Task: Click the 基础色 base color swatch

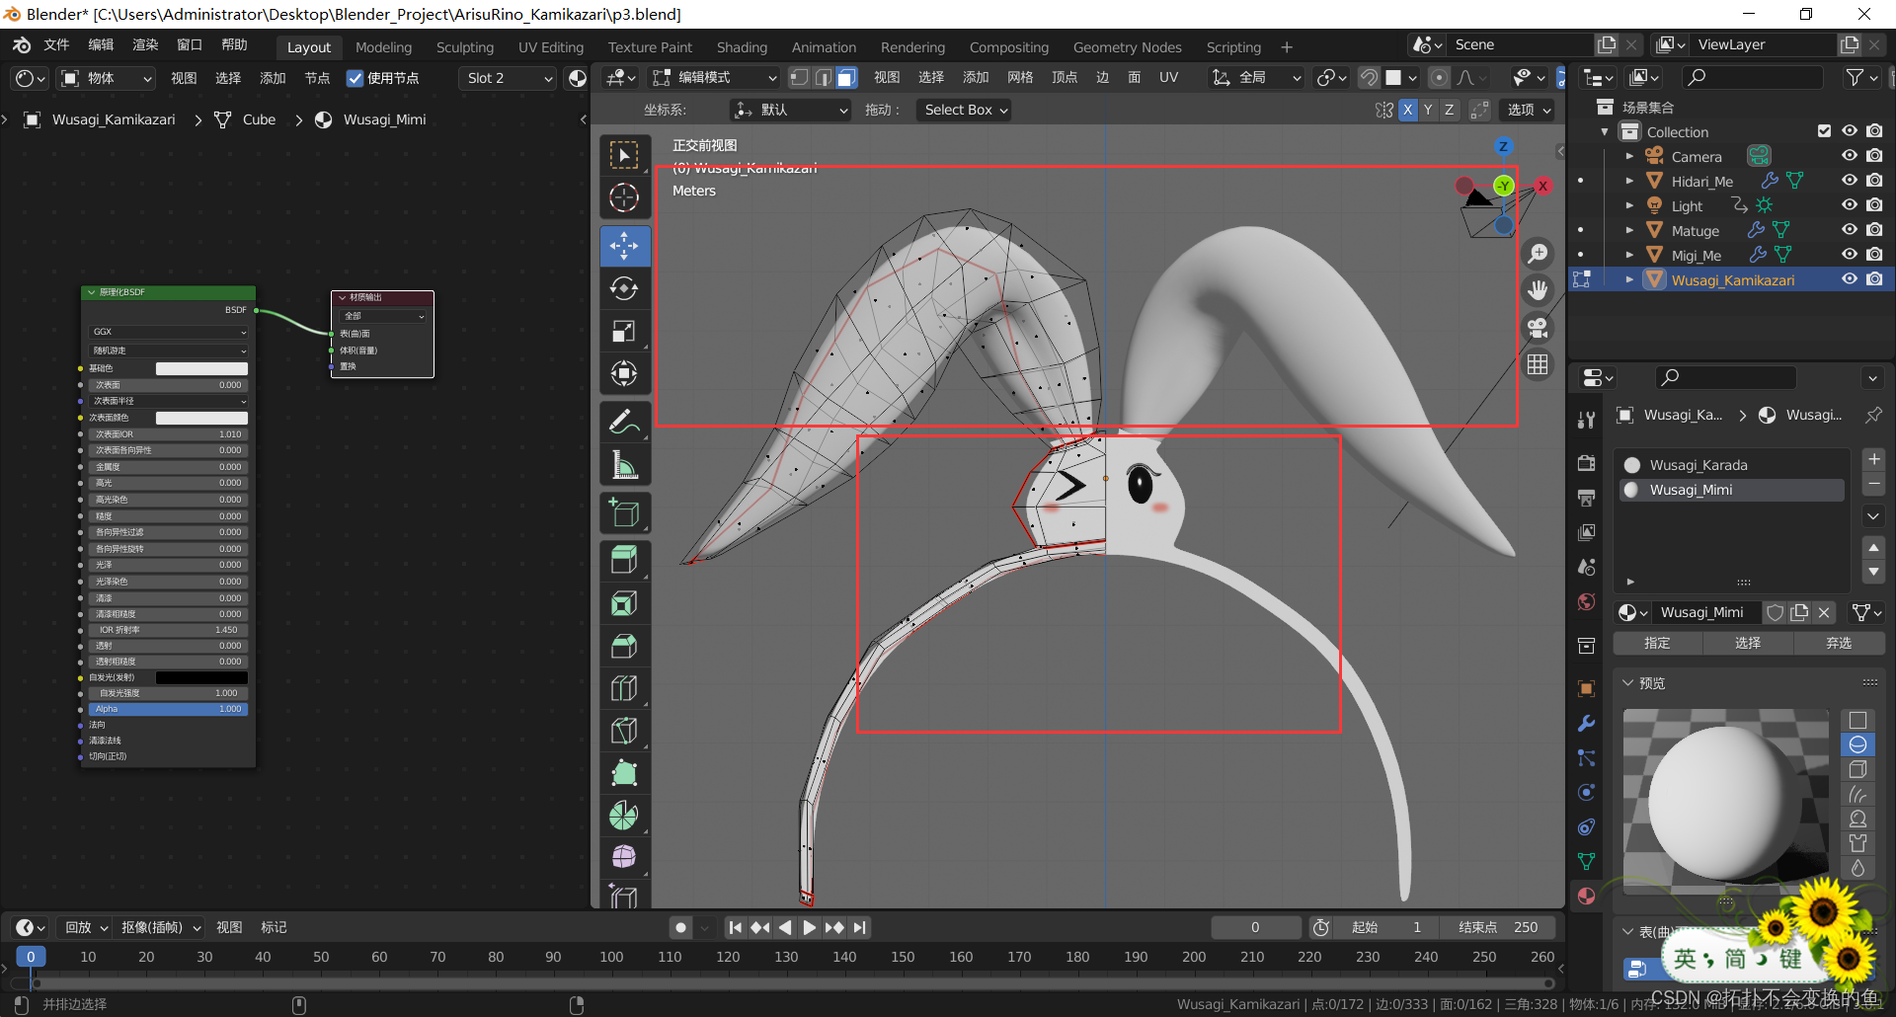Action: point(201,368)
